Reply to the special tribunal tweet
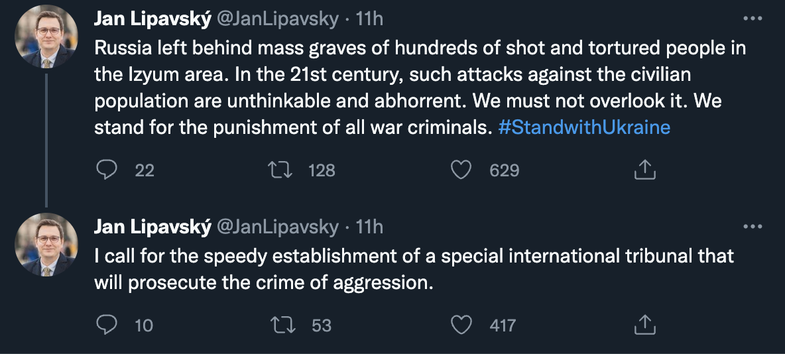Screen dimensions: 785x354 coord(106,325)
